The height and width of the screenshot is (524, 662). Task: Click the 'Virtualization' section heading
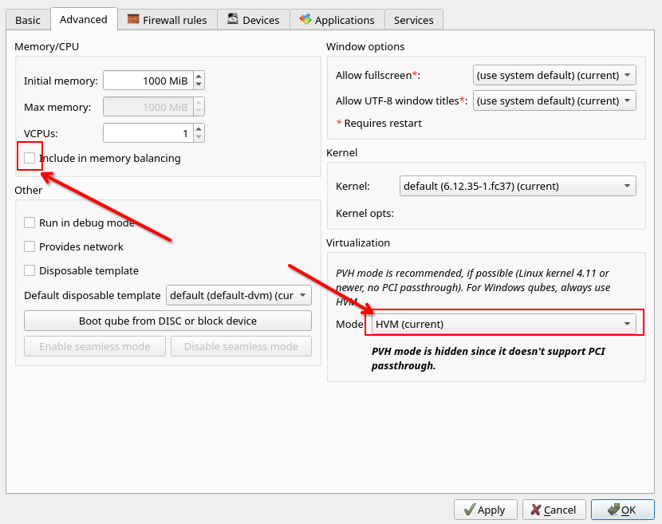(x=358, y=242)
